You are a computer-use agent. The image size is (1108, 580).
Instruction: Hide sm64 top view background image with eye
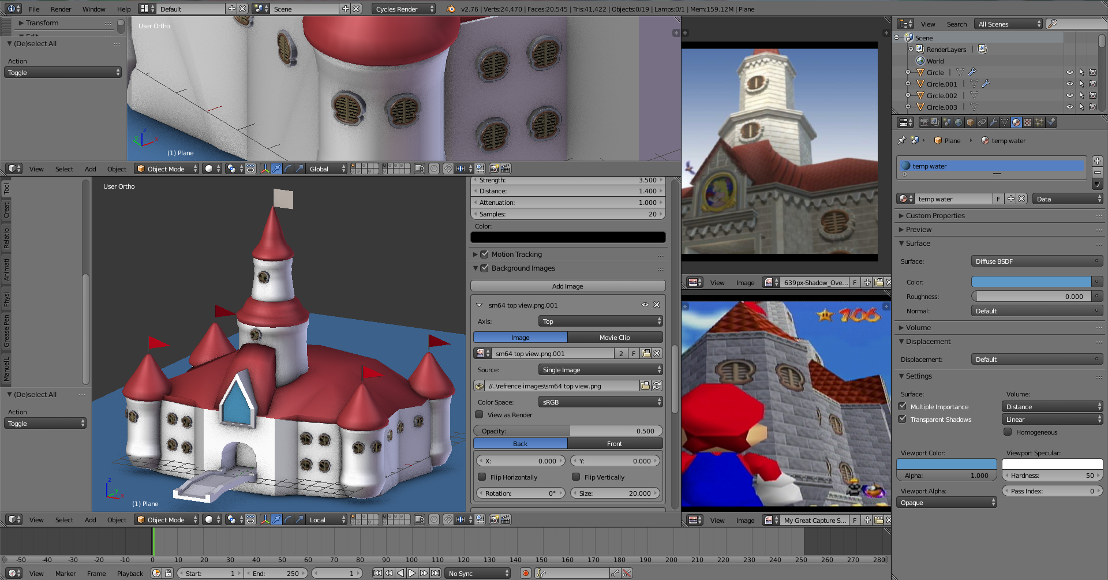pyautogui.click(x=645, y=305)
